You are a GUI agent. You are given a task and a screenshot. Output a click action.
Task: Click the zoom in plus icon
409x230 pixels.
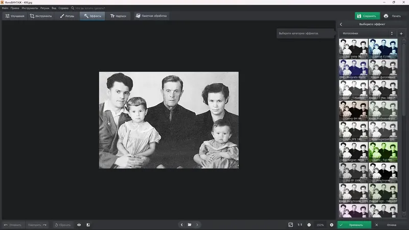click(x=331, y=225)
